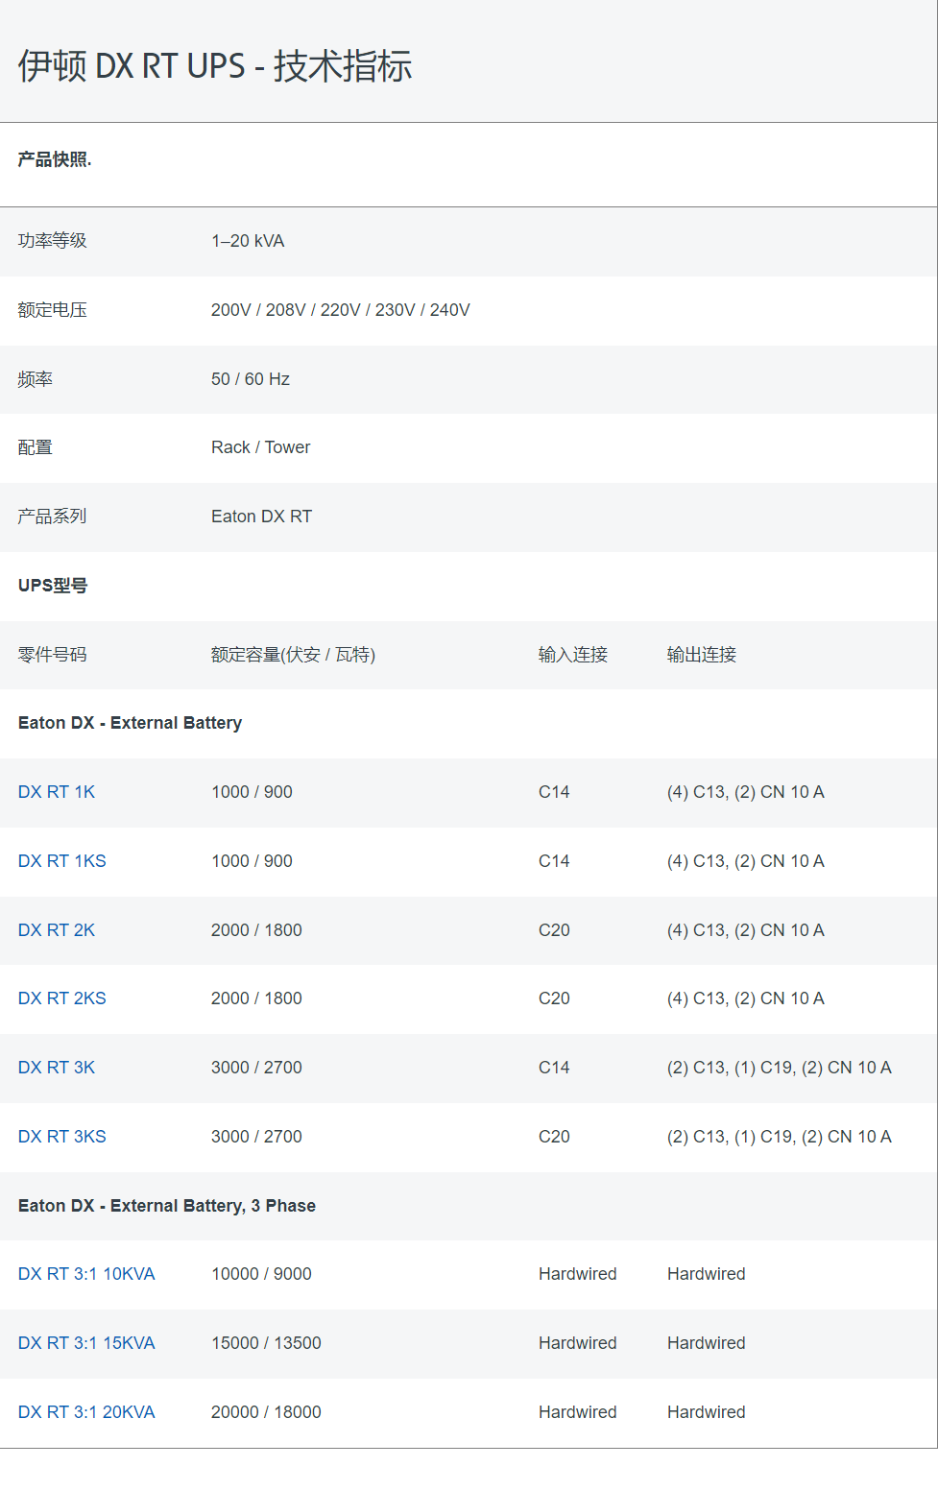938x1491 pixels.
Task: Click the 2000 / 1800 capacity in DX RT 2KS row
Action: (x=257, y=998)
